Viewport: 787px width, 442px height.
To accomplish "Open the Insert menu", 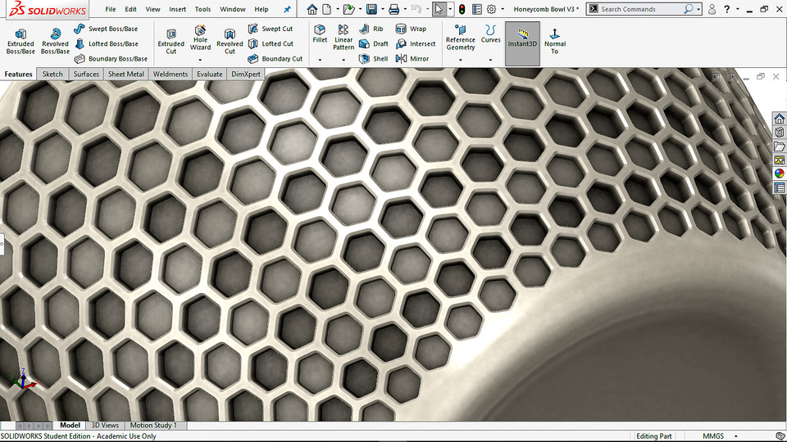I will coord(177,9).
